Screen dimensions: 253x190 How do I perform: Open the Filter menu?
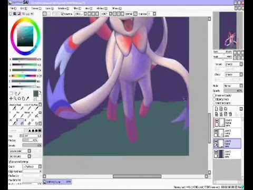pos(77,8)
